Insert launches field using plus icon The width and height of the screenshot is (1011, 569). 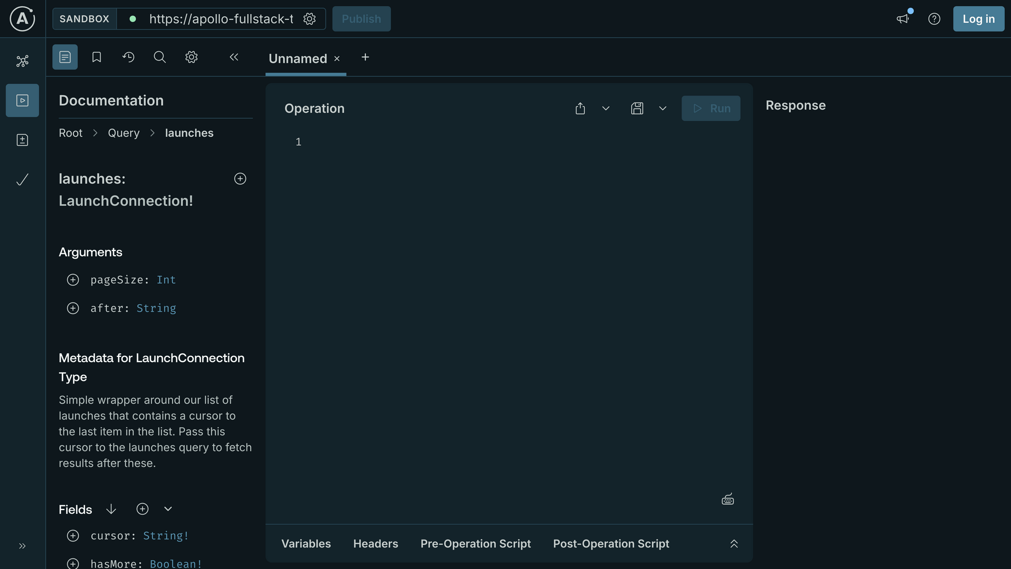pos(240,178)
